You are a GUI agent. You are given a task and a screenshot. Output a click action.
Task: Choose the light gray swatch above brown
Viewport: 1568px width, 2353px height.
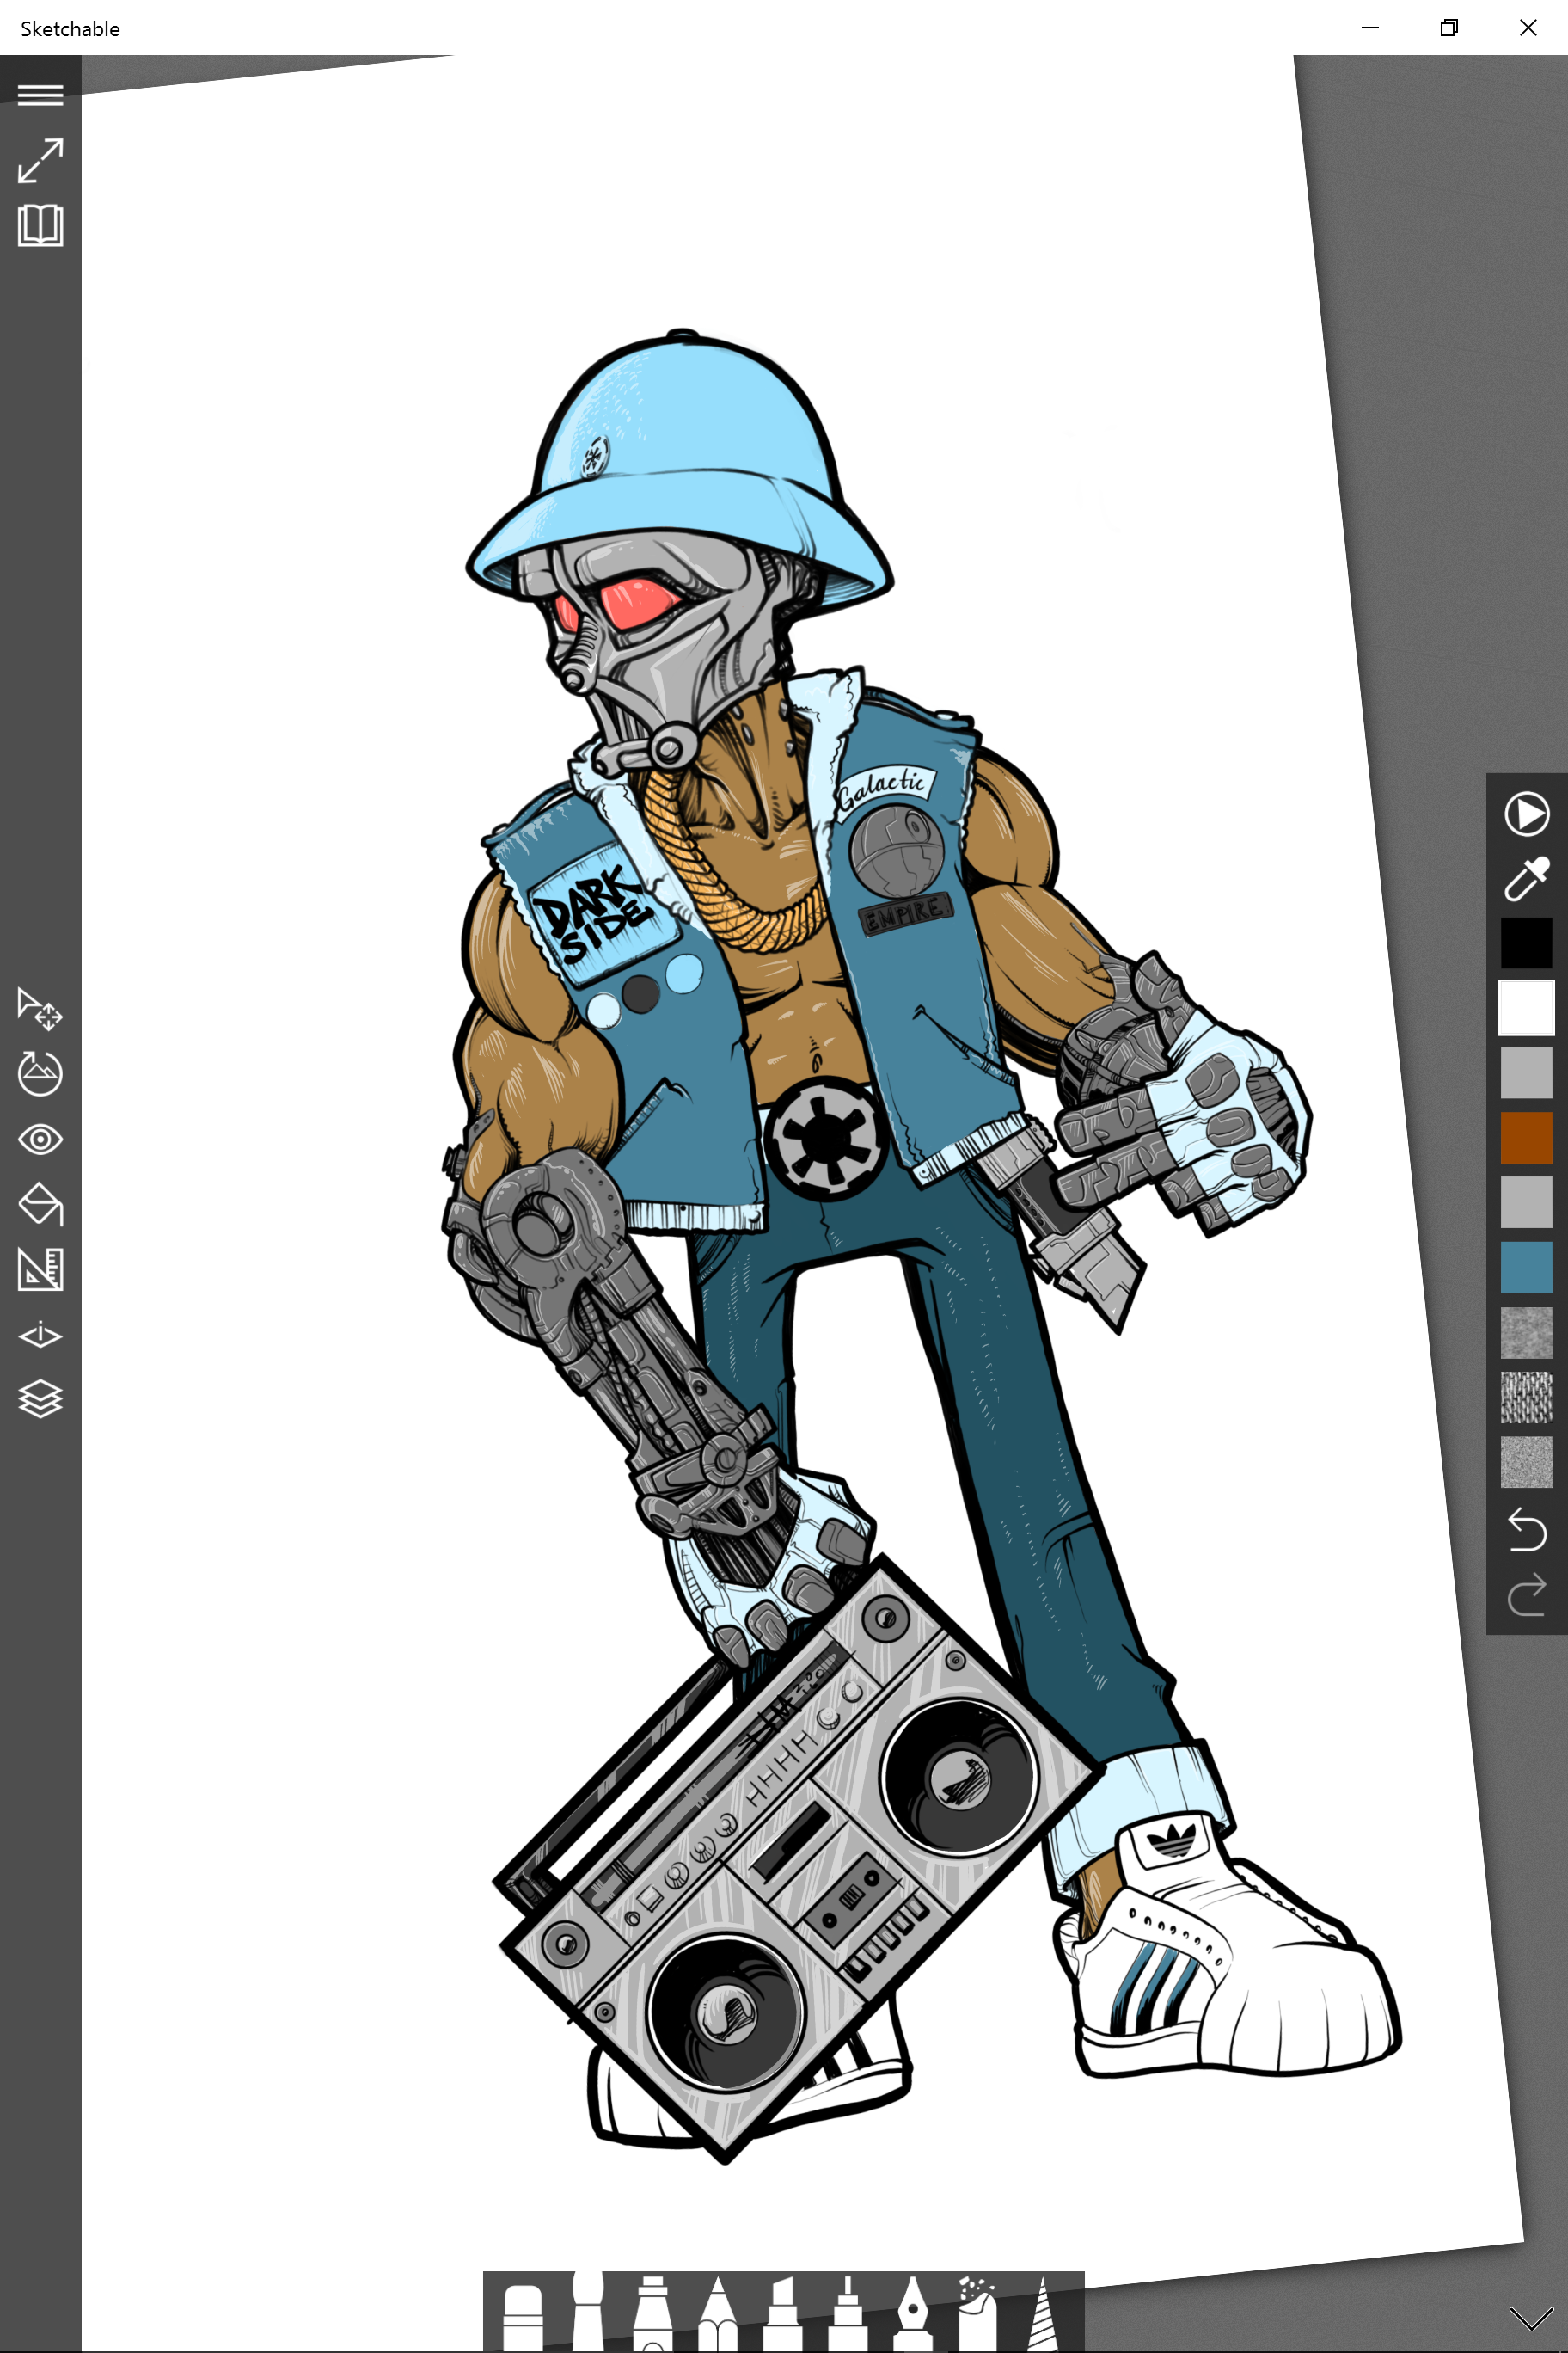(1526, 1072)
